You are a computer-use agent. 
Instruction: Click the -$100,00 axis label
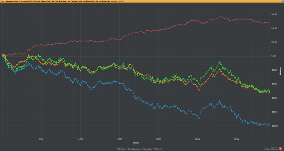tap(275, 126)
